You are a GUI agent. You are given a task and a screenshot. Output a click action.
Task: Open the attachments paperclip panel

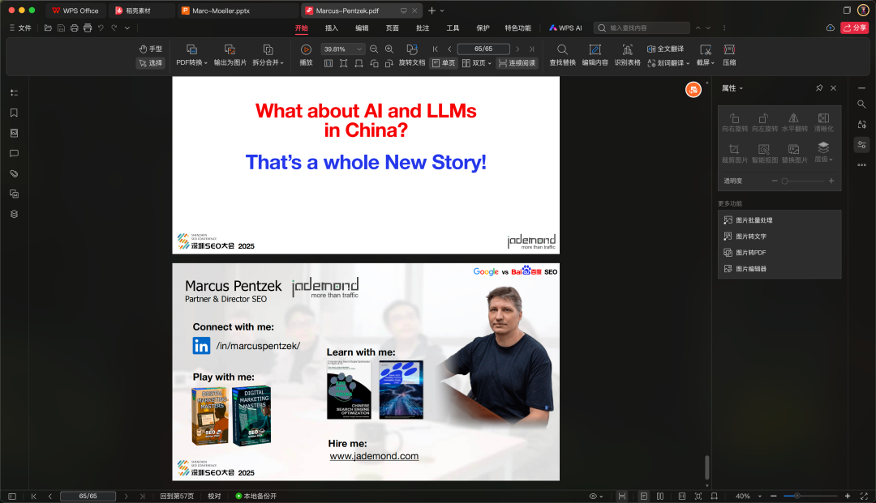[14, 173]
